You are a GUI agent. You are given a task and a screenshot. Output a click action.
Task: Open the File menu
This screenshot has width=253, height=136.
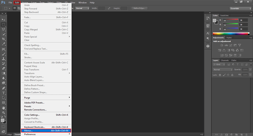coord(10,3)
